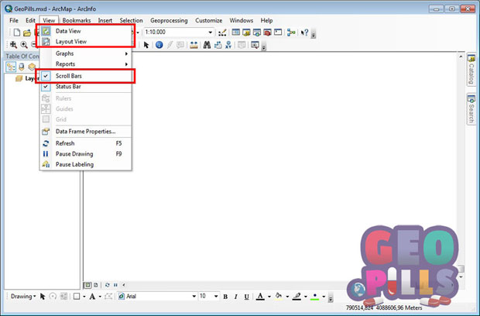Click Pause Drawing icon below the map
This screenshot has height=316, width=480.
(115, 285)
